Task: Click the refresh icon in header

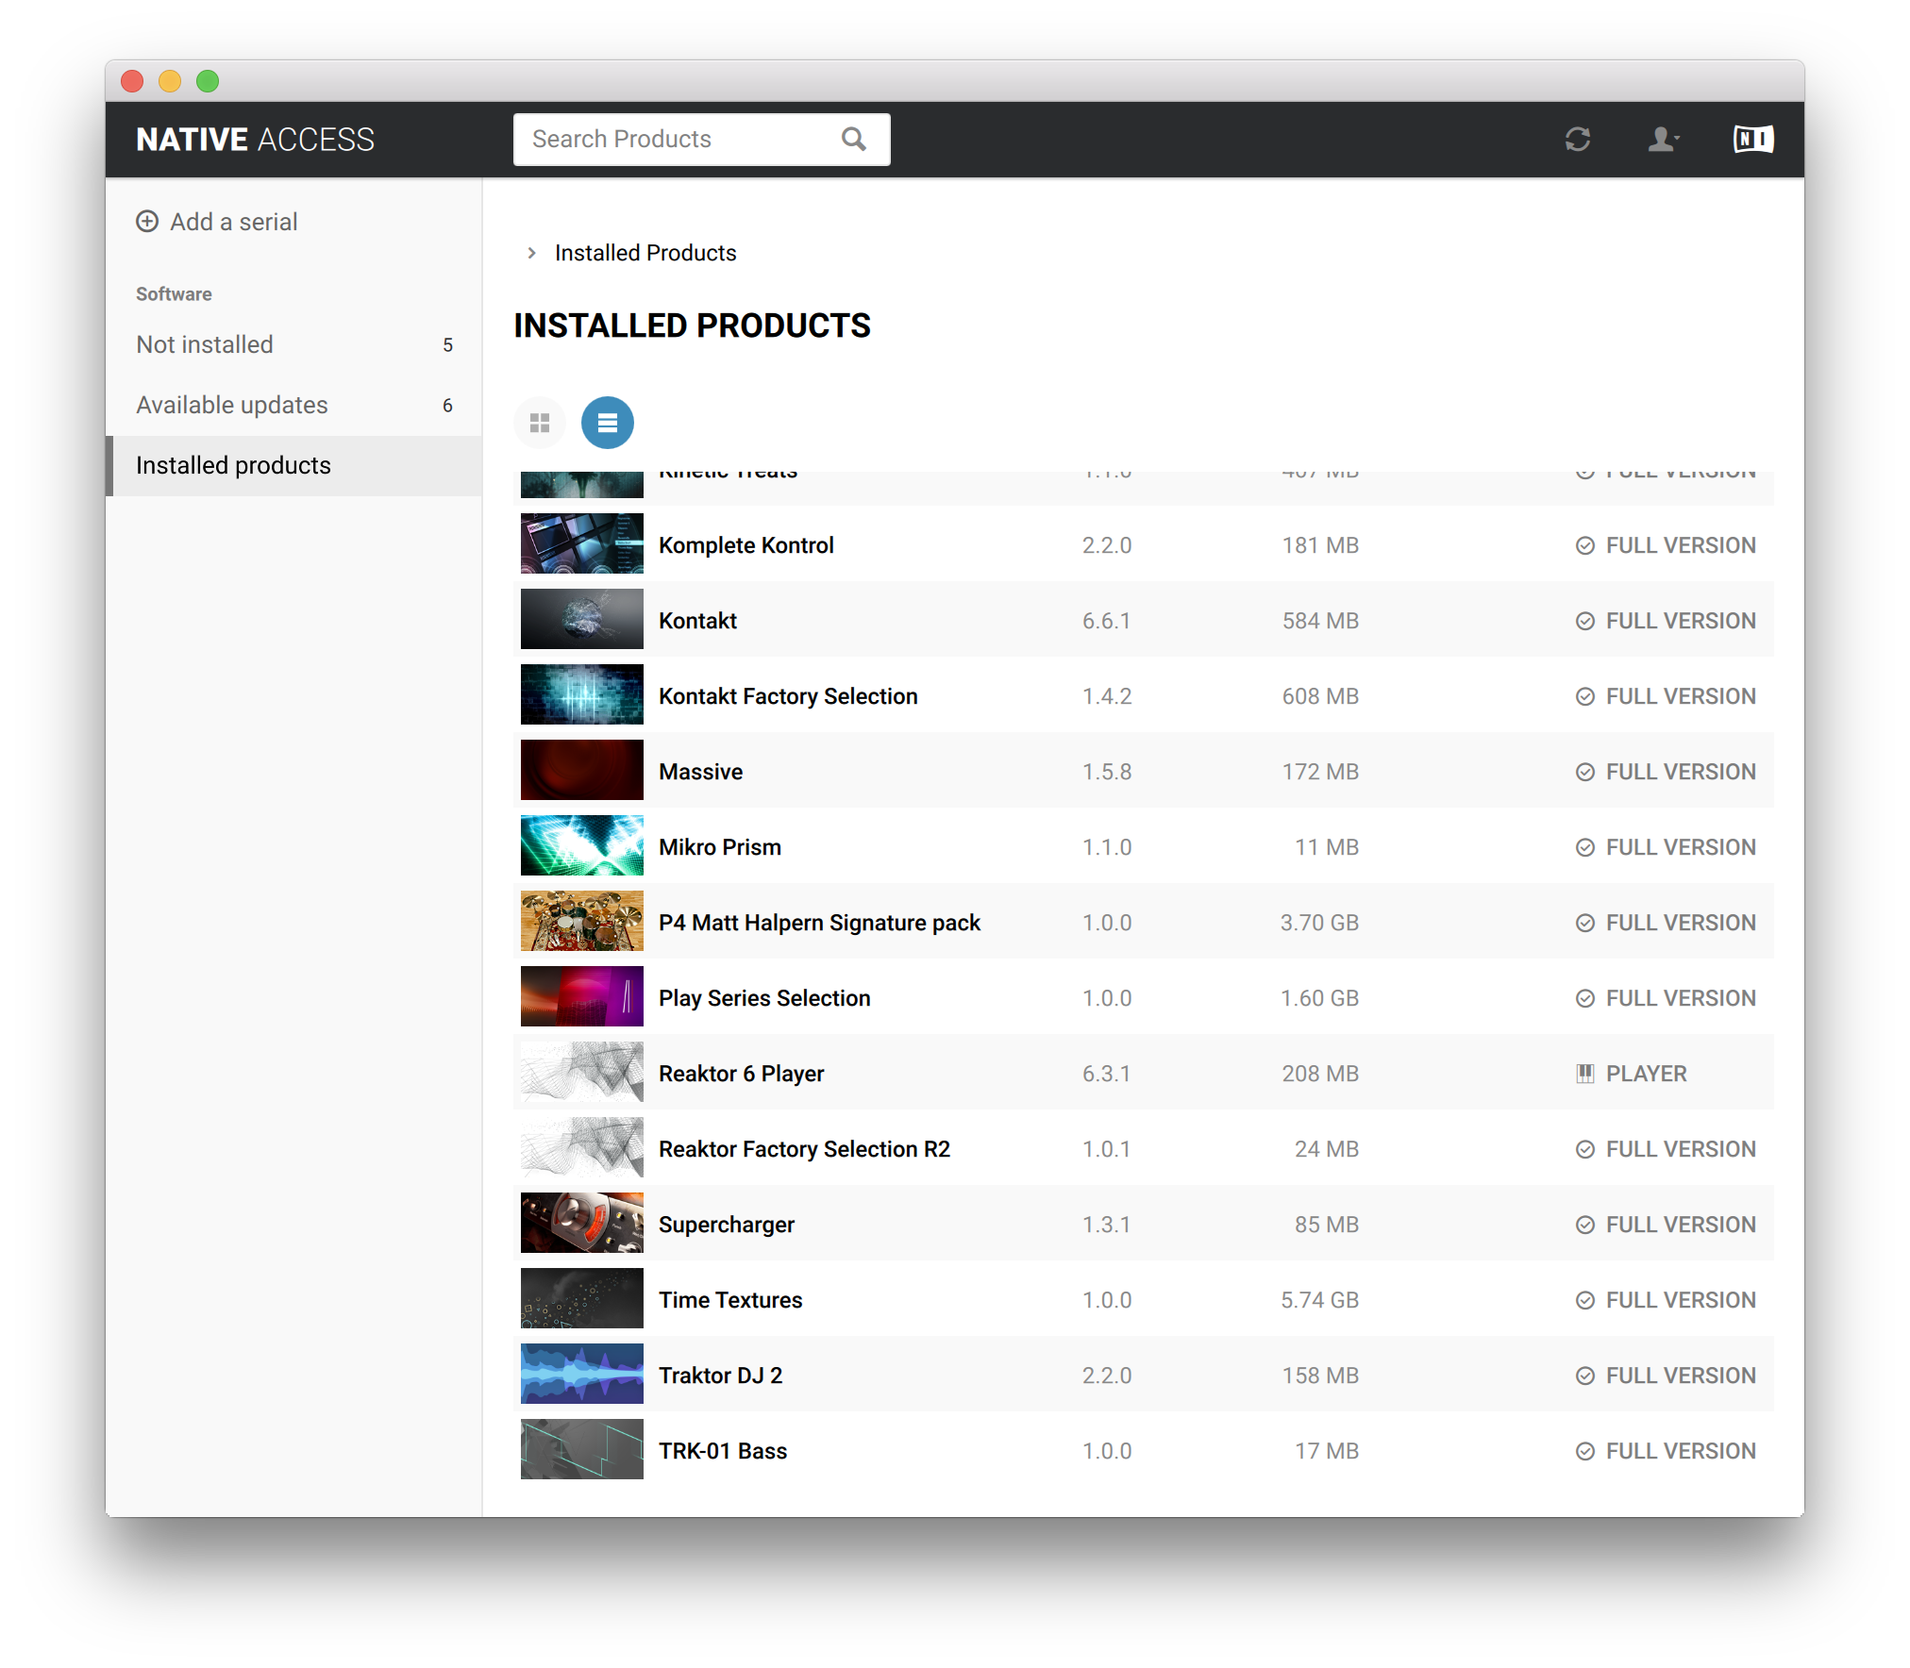Action: [1577, 140]
